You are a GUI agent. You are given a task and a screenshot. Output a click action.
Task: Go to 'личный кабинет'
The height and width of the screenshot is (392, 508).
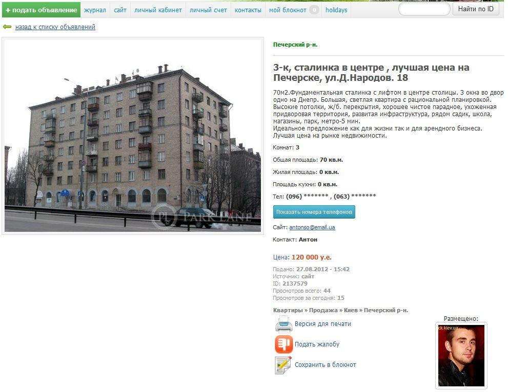[158, 10]
